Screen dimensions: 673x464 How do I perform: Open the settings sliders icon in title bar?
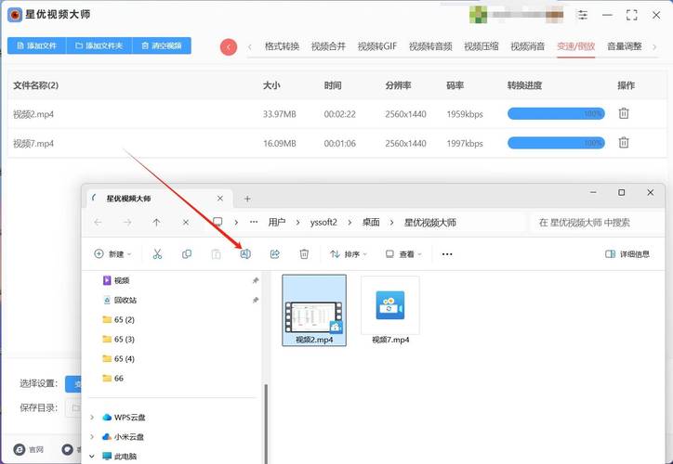(x=583, y=15)
